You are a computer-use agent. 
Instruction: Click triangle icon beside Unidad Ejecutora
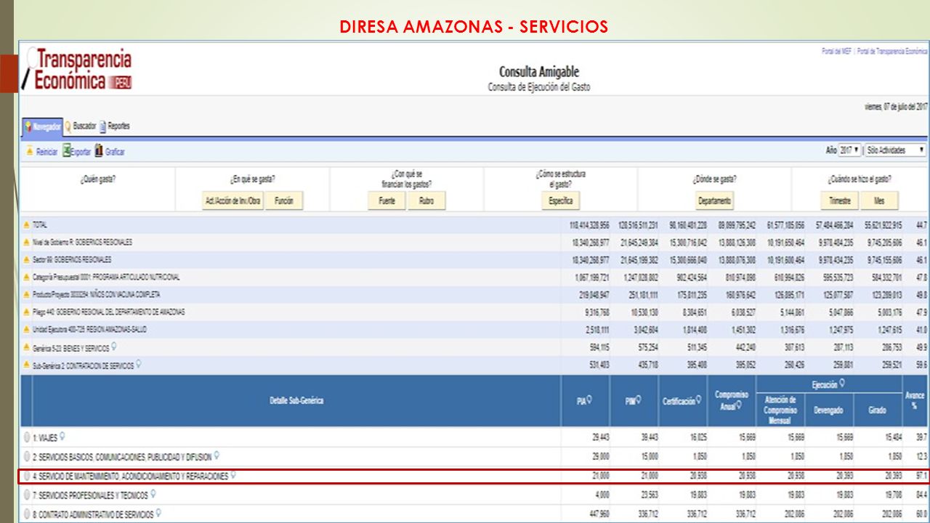27,329
